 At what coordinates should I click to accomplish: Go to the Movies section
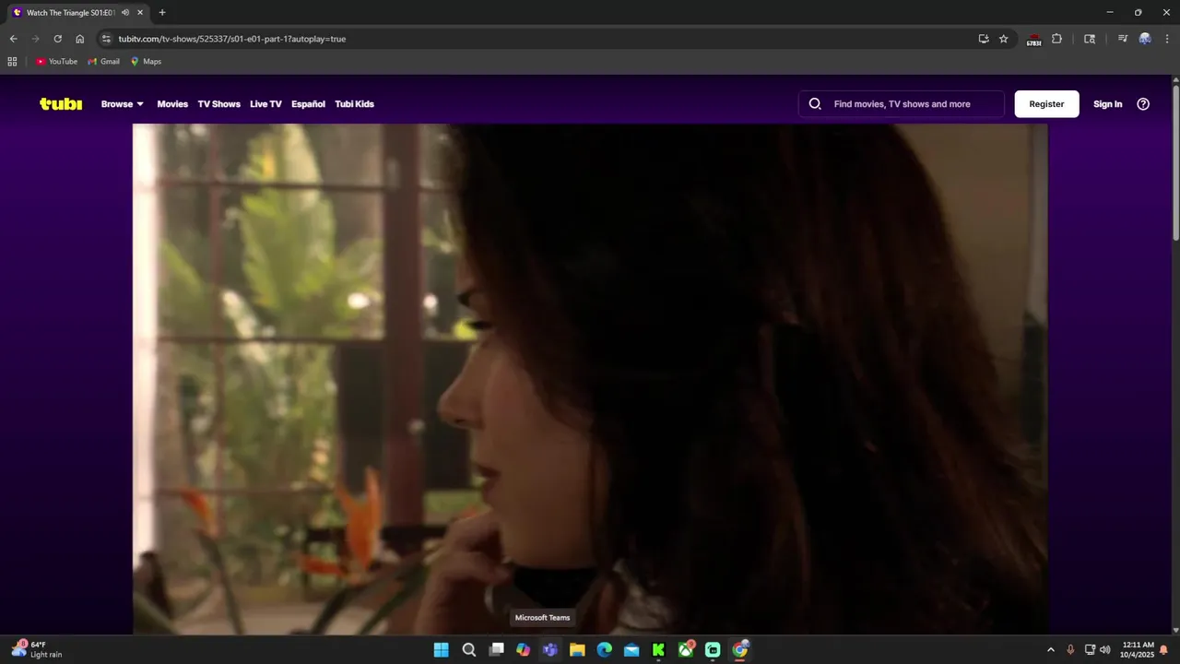pyautogui.click(x=172, y=104)
